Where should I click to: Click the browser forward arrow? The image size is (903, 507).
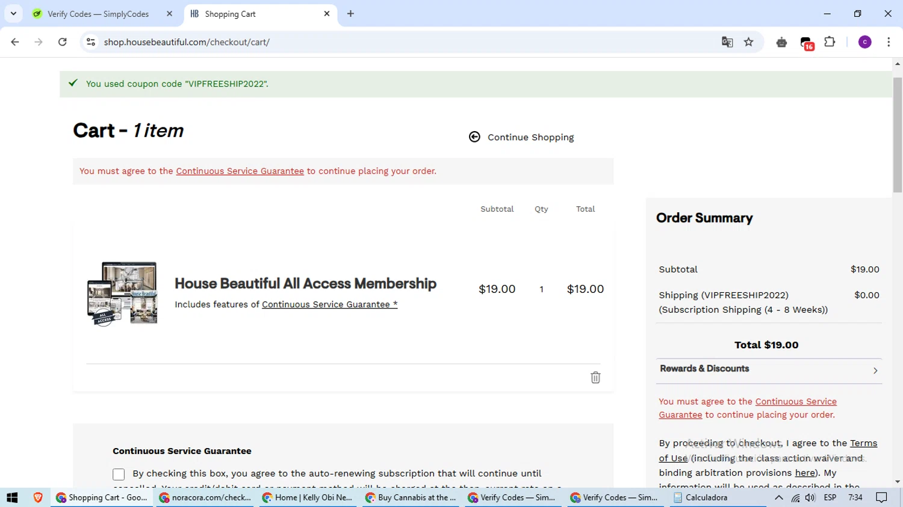pos(39,42)
